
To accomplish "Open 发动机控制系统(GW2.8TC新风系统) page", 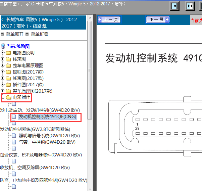I will tap(35, 129).
